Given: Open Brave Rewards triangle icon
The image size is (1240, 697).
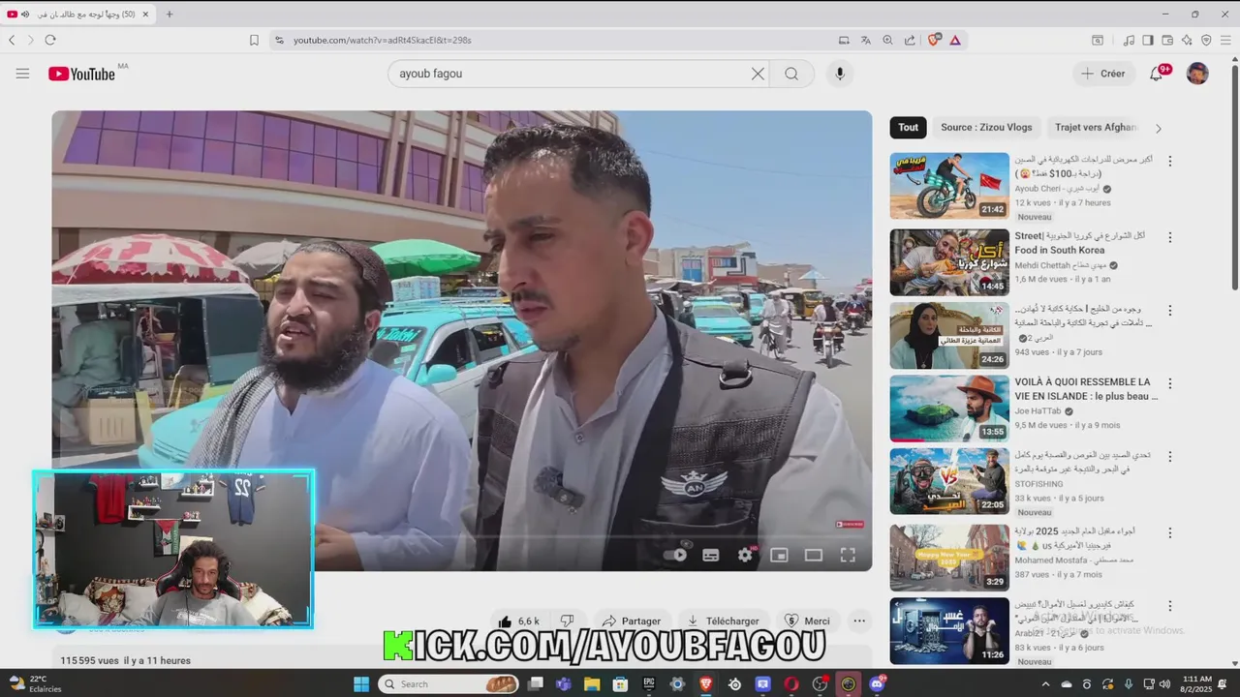Looking at the screenshot, I should [955, 40].
